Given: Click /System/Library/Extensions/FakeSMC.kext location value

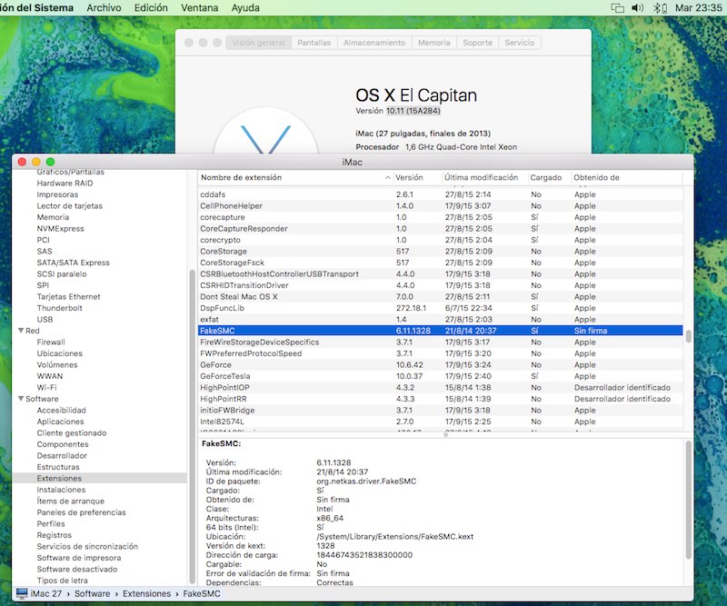Looking at the screenshot, I should pyautogui.click(x=395, y=536).
